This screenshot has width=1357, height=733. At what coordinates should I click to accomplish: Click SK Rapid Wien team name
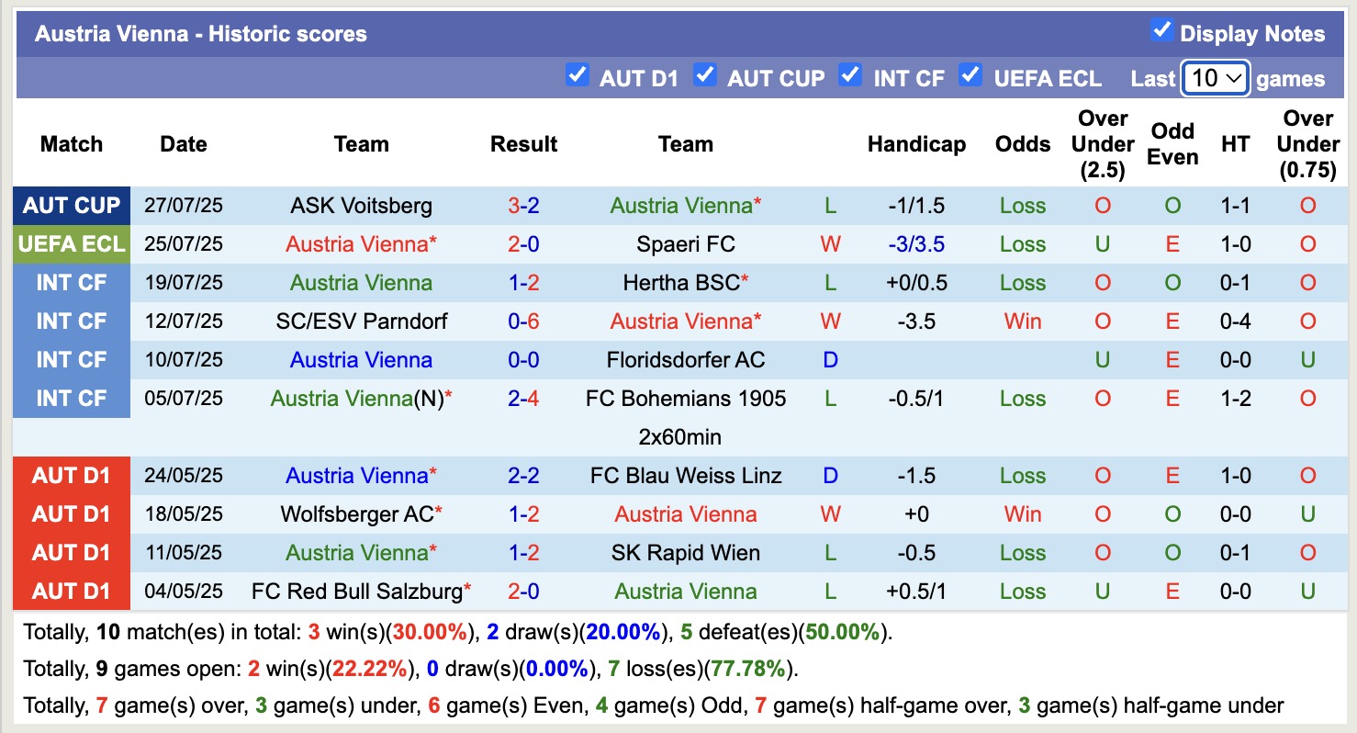[x=685, y=553]
